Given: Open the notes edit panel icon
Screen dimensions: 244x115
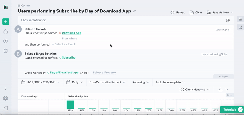Looking at the screenshot, I should tap(240, 27).
